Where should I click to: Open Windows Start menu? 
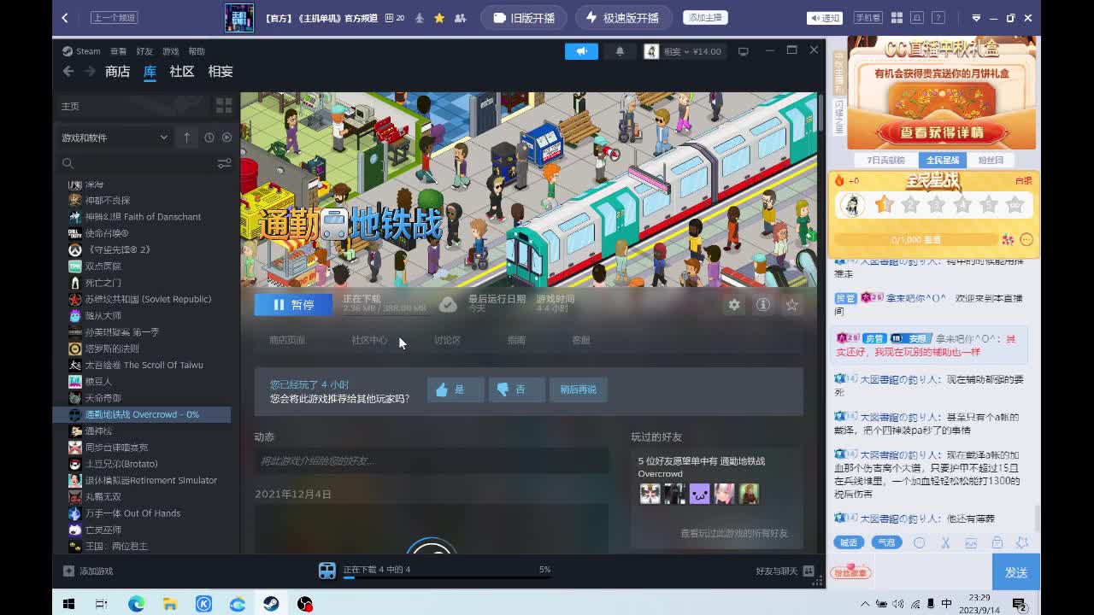tap(69, 604)
